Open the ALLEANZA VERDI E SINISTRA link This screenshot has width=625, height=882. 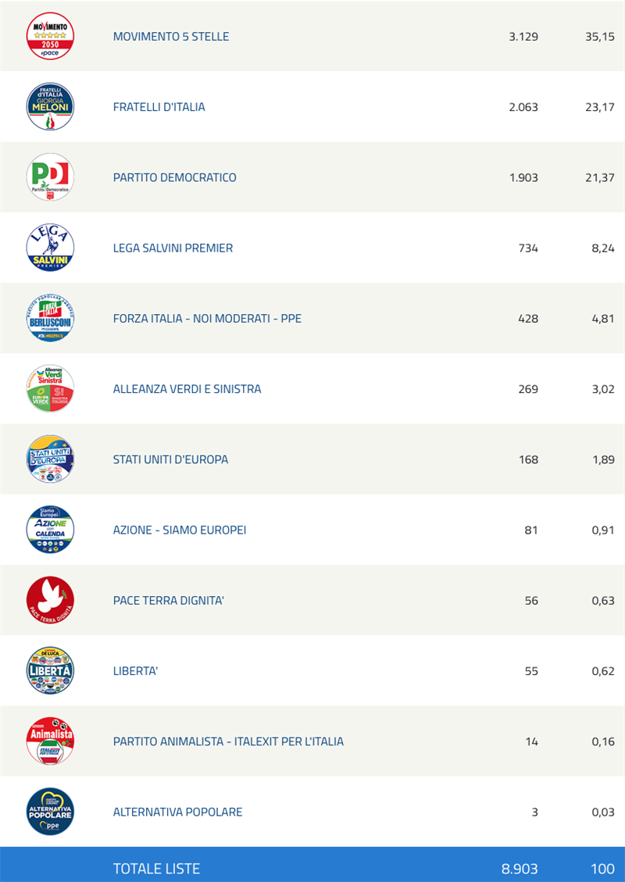187,389
